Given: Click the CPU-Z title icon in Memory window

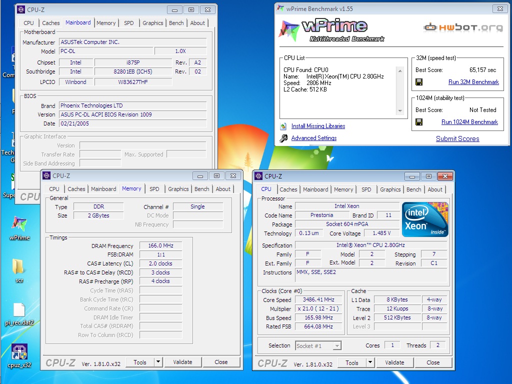Looking at the screenshot, I should pos(46,175).
